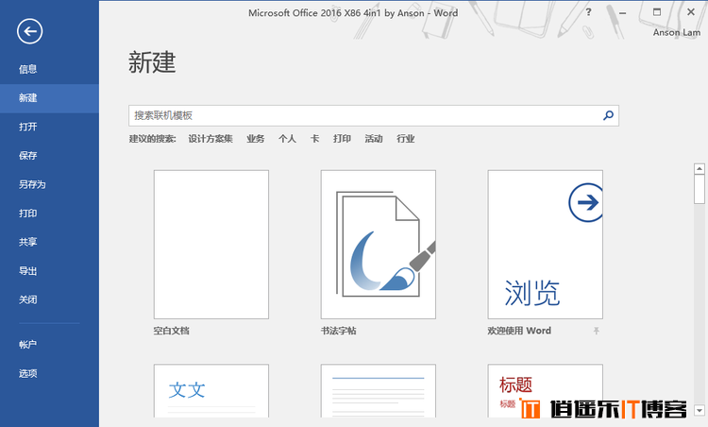Open the 打开 backstage tab
The height and width of the screenshot is (427, 708).
coord(49,127)
